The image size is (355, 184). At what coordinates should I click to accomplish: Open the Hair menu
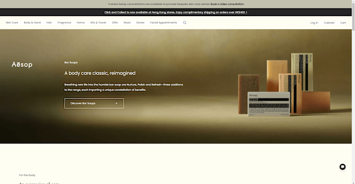pos(49,23)
